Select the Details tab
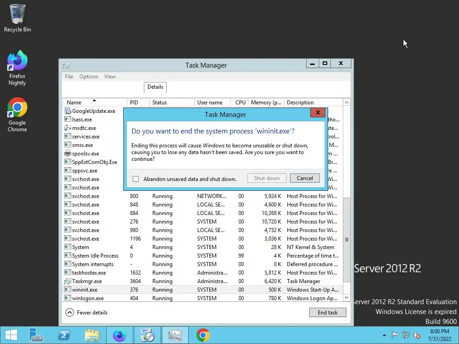 [x=155, y=87]
